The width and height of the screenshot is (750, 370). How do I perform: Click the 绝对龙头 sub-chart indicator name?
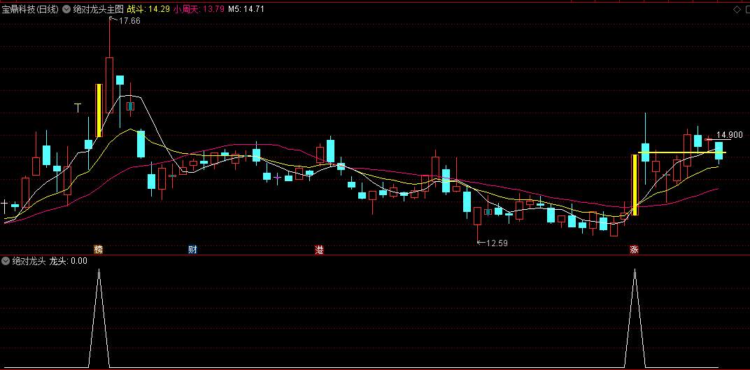(29, 261)
